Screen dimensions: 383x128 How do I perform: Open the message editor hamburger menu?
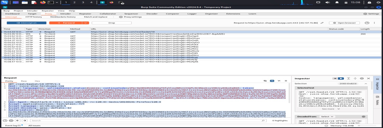286,81
